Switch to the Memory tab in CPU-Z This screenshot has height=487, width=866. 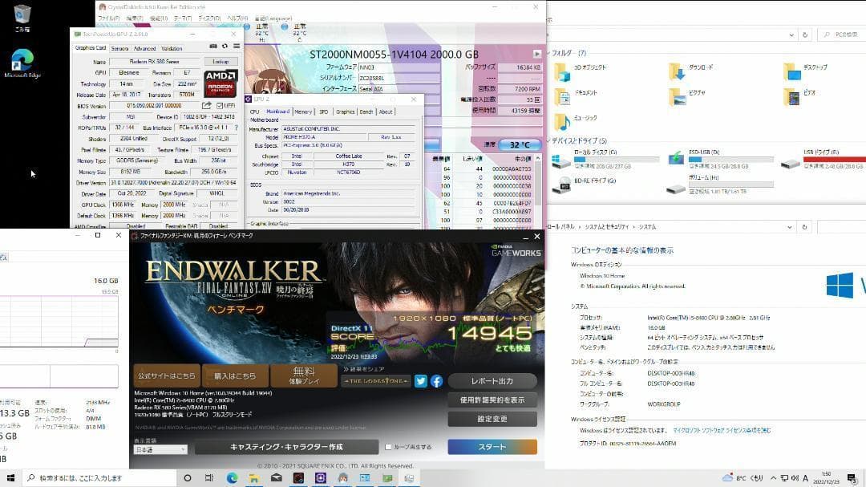pos(304,112)
